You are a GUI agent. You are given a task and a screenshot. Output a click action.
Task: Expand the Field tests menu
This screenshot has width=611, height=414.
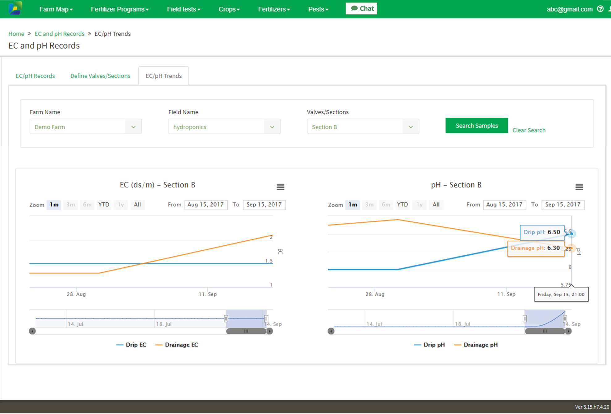click(x=183, y=9)
